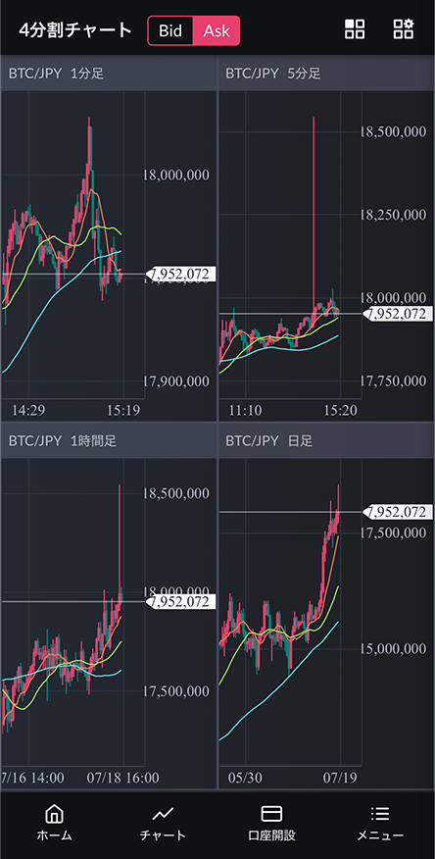Switch price display to Bid
The width and height of the screenshot is (435, 859).
(170, 30)
